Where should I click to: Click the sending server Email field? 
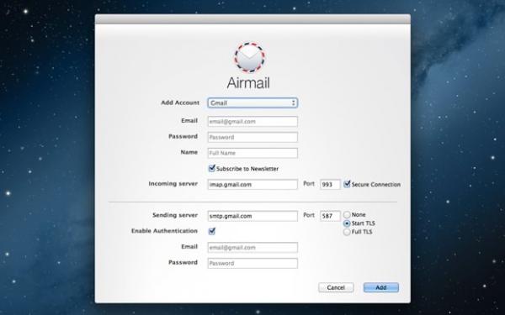252,248
